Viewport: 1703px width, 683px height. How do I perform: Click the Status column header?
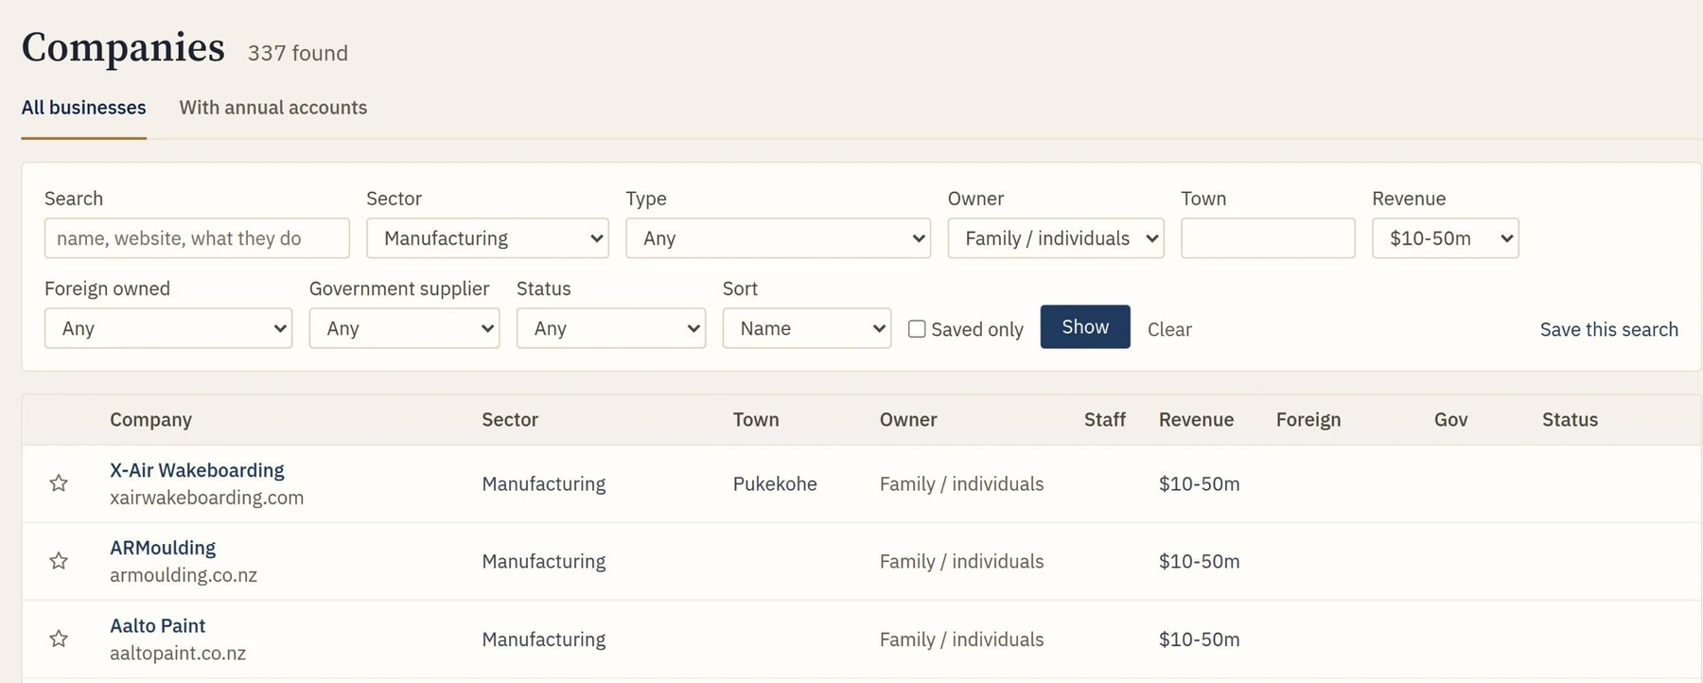click(1570, 420)
